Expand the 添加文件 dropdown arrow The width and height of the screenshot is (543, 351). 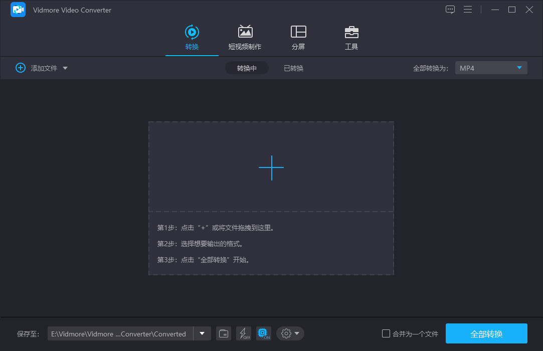click(65, 68)
